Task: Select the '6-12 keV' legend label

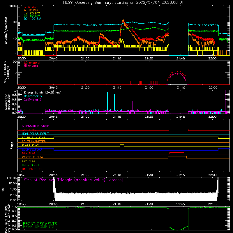Action: tap(31, 10)
